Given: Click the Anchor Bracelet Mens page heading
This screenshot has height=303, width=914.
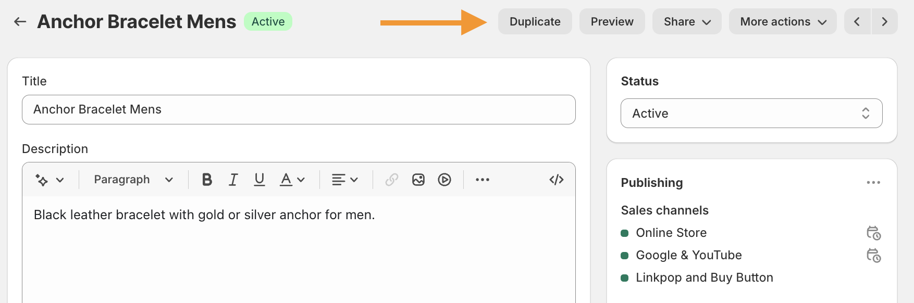Looking at the screenshot, I should [x=137, y=21].
